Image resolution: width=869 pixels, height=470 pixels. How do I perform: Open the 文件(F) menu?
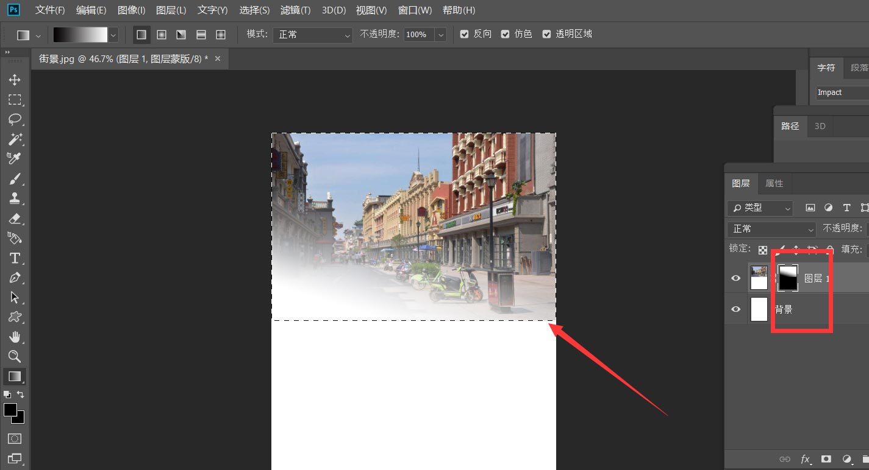tap(50, 10)
